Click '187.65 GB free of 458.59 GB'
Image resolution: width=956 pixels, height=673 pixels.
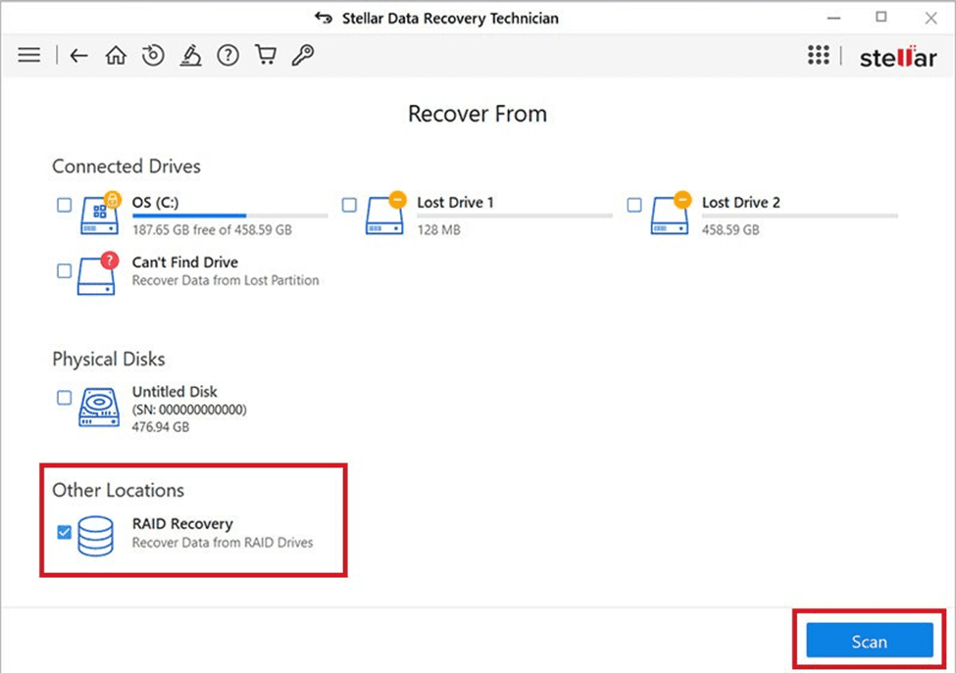pos(212,229)
